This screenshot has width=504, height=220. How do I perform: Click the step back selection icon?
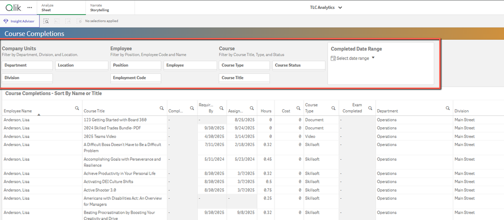(57, 21)
